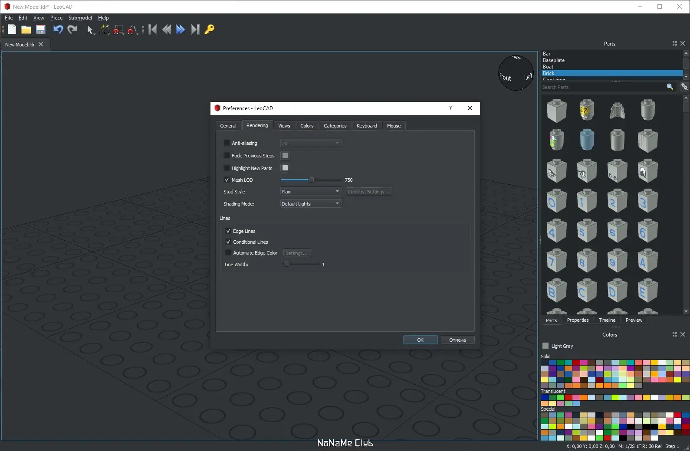This screenshot has height=451, width=690.
Task: Click the Line Width slider handle
Action: click(286, 264)
